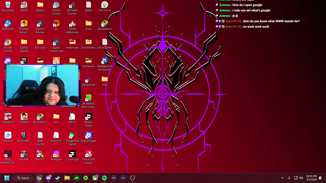This screenshot has width=326, height=183.
Task: Launch Ubisoft Connect shortcut
Action: pyautogui.click(x=56, y=8)
